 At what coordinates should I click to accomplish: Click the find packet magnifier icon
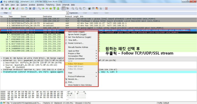pyautogui.click(x=39, y=8)
